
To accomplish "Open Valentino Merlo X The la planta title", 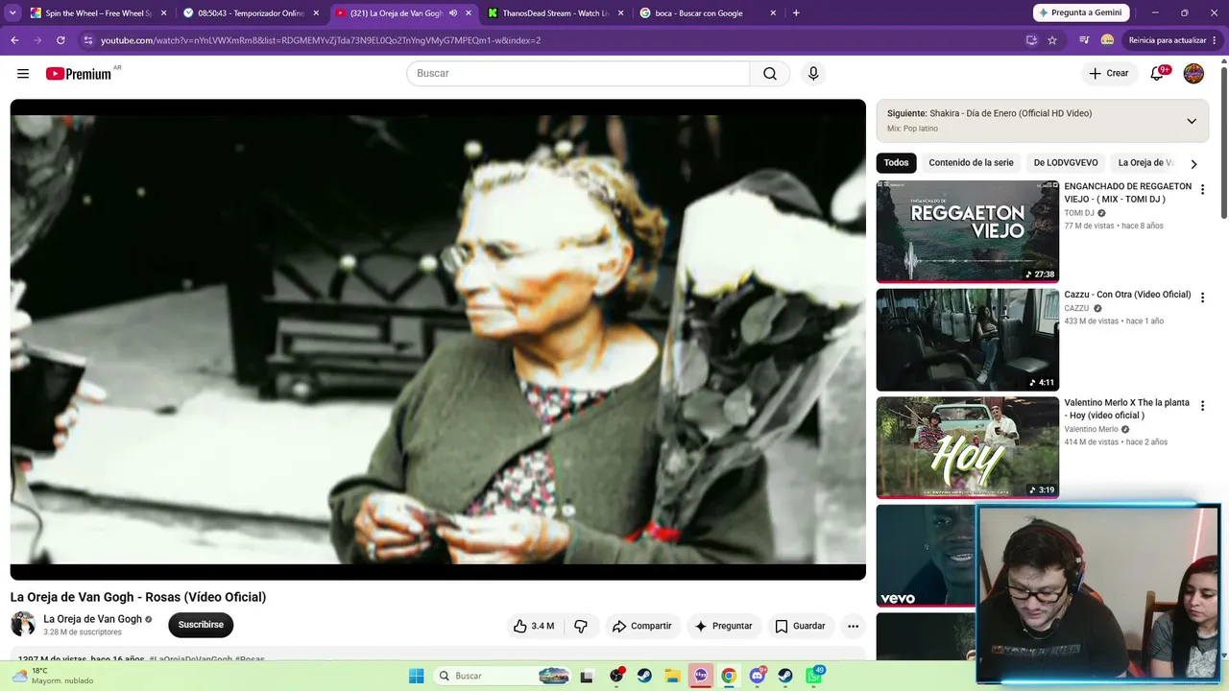I will tap(1127, 409).
